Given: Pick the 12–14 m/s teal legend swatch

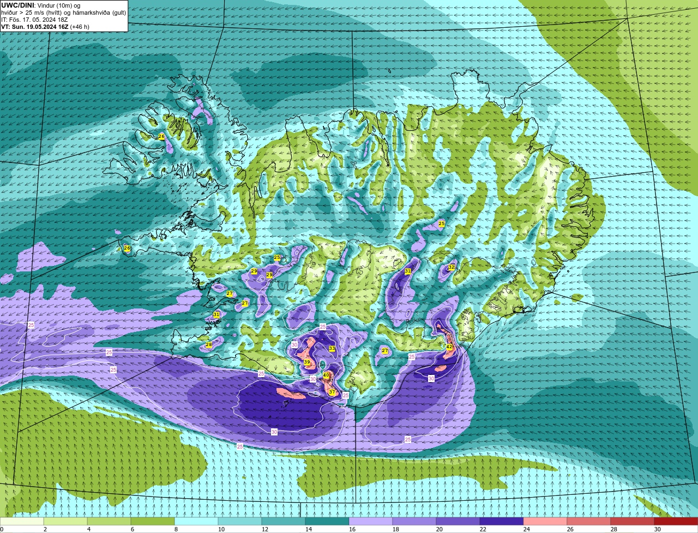Looking at the screenshot, I should pos(284,522).
